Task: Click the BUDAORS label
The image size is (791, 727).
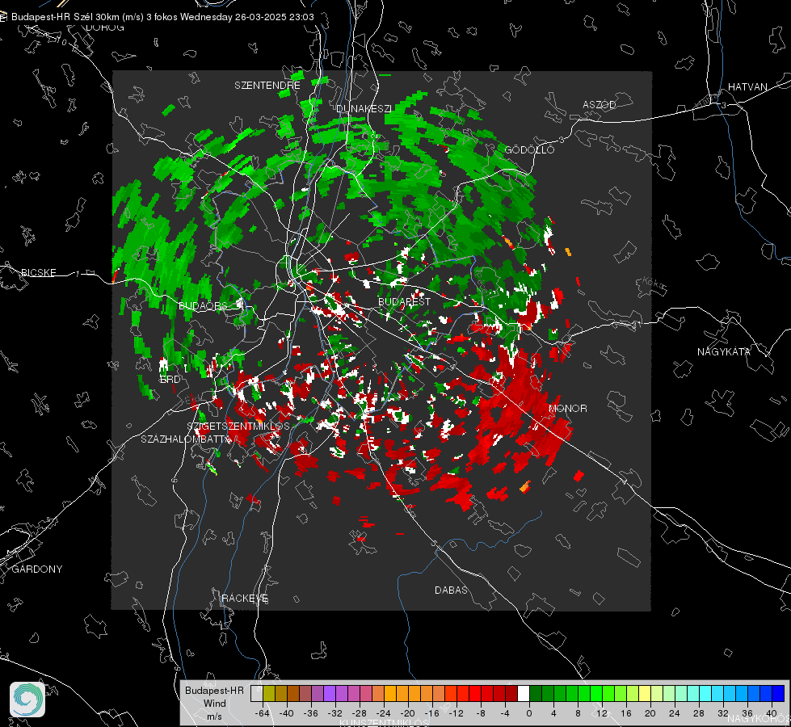Action: click(x=203, y=306)
